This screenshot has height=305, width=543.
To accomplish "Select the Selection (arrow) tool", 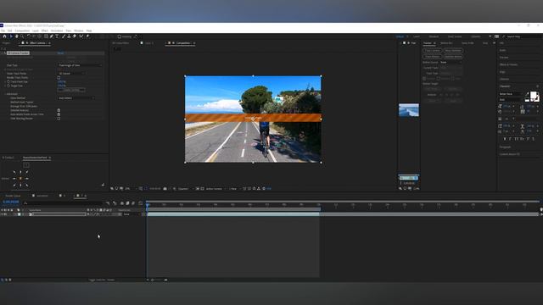I will [x=11, y=36].
